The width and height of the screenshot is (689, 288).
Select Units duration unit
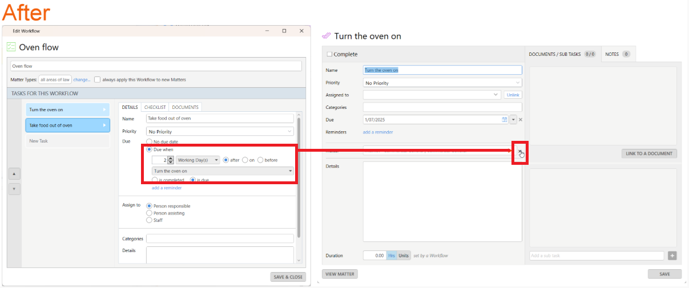pos(404,255)
